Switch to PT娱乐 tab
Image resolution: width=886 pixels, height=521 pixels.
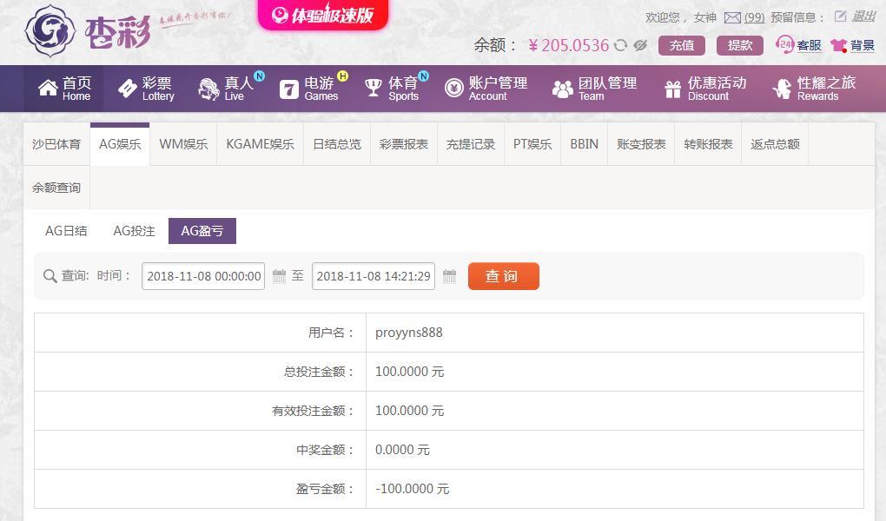(x=532, y=144)
